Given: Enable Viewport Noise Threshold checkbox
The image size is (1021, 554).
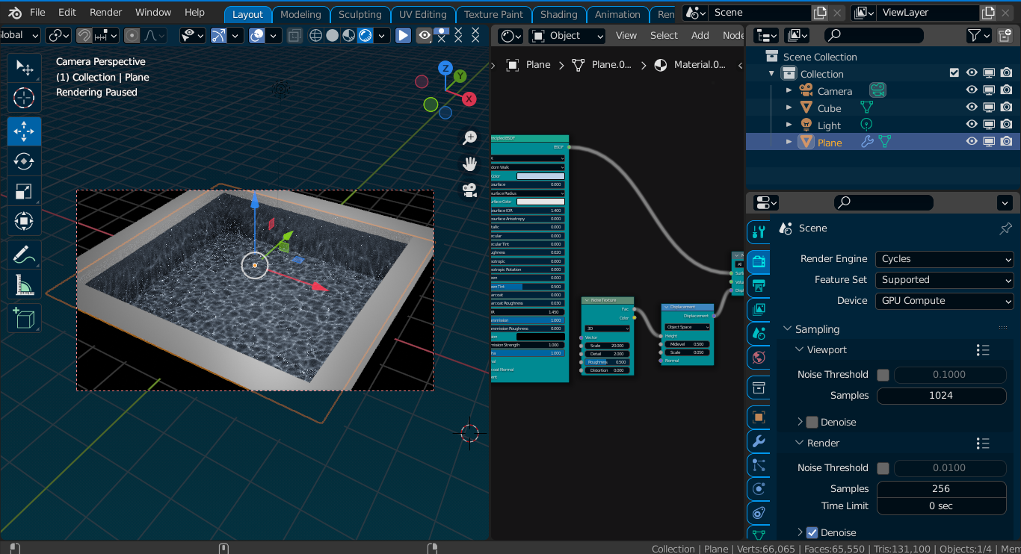Looking at the screenshot, I should tap(883, 375).
